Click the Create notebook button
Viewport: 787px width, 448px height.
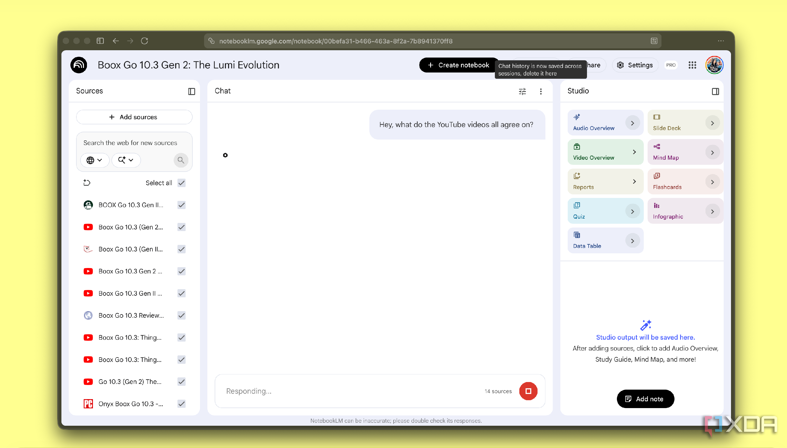coord(459,65)
